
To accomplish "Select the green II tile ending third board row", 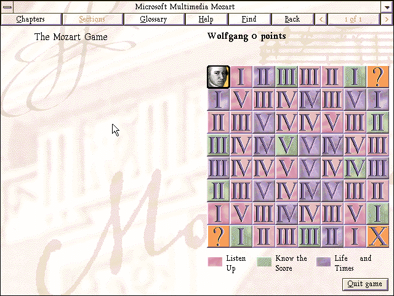I will 377,123.
